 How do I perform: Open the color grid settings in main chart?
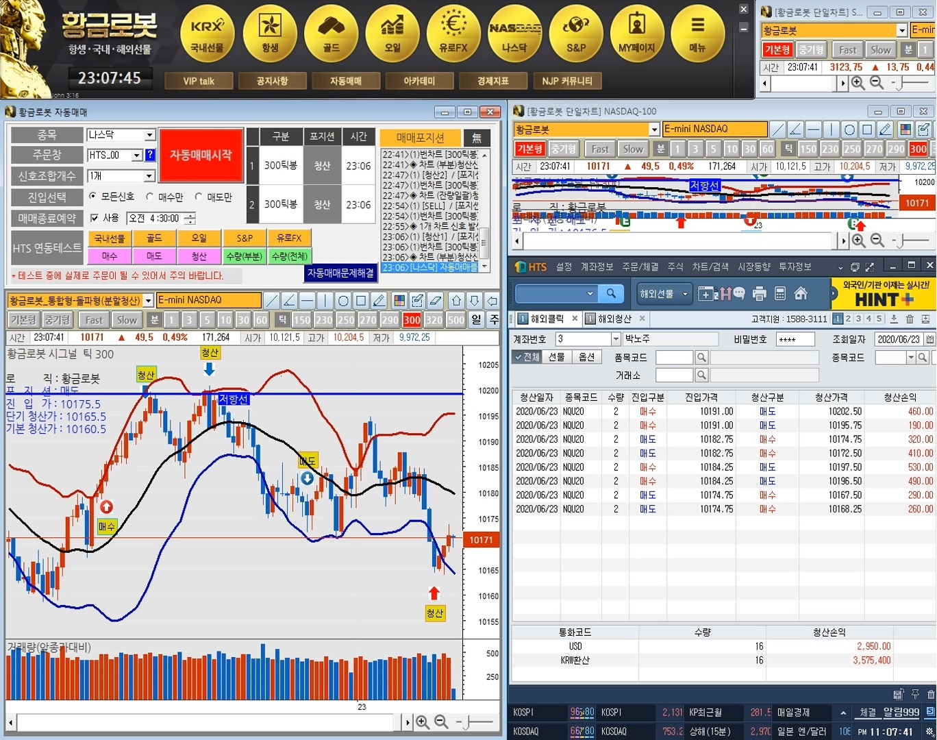tap(399, 301)
